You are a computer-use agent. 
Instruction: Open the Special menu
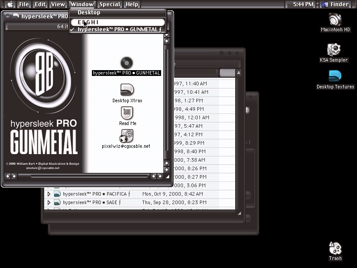[x=109, y=4]
